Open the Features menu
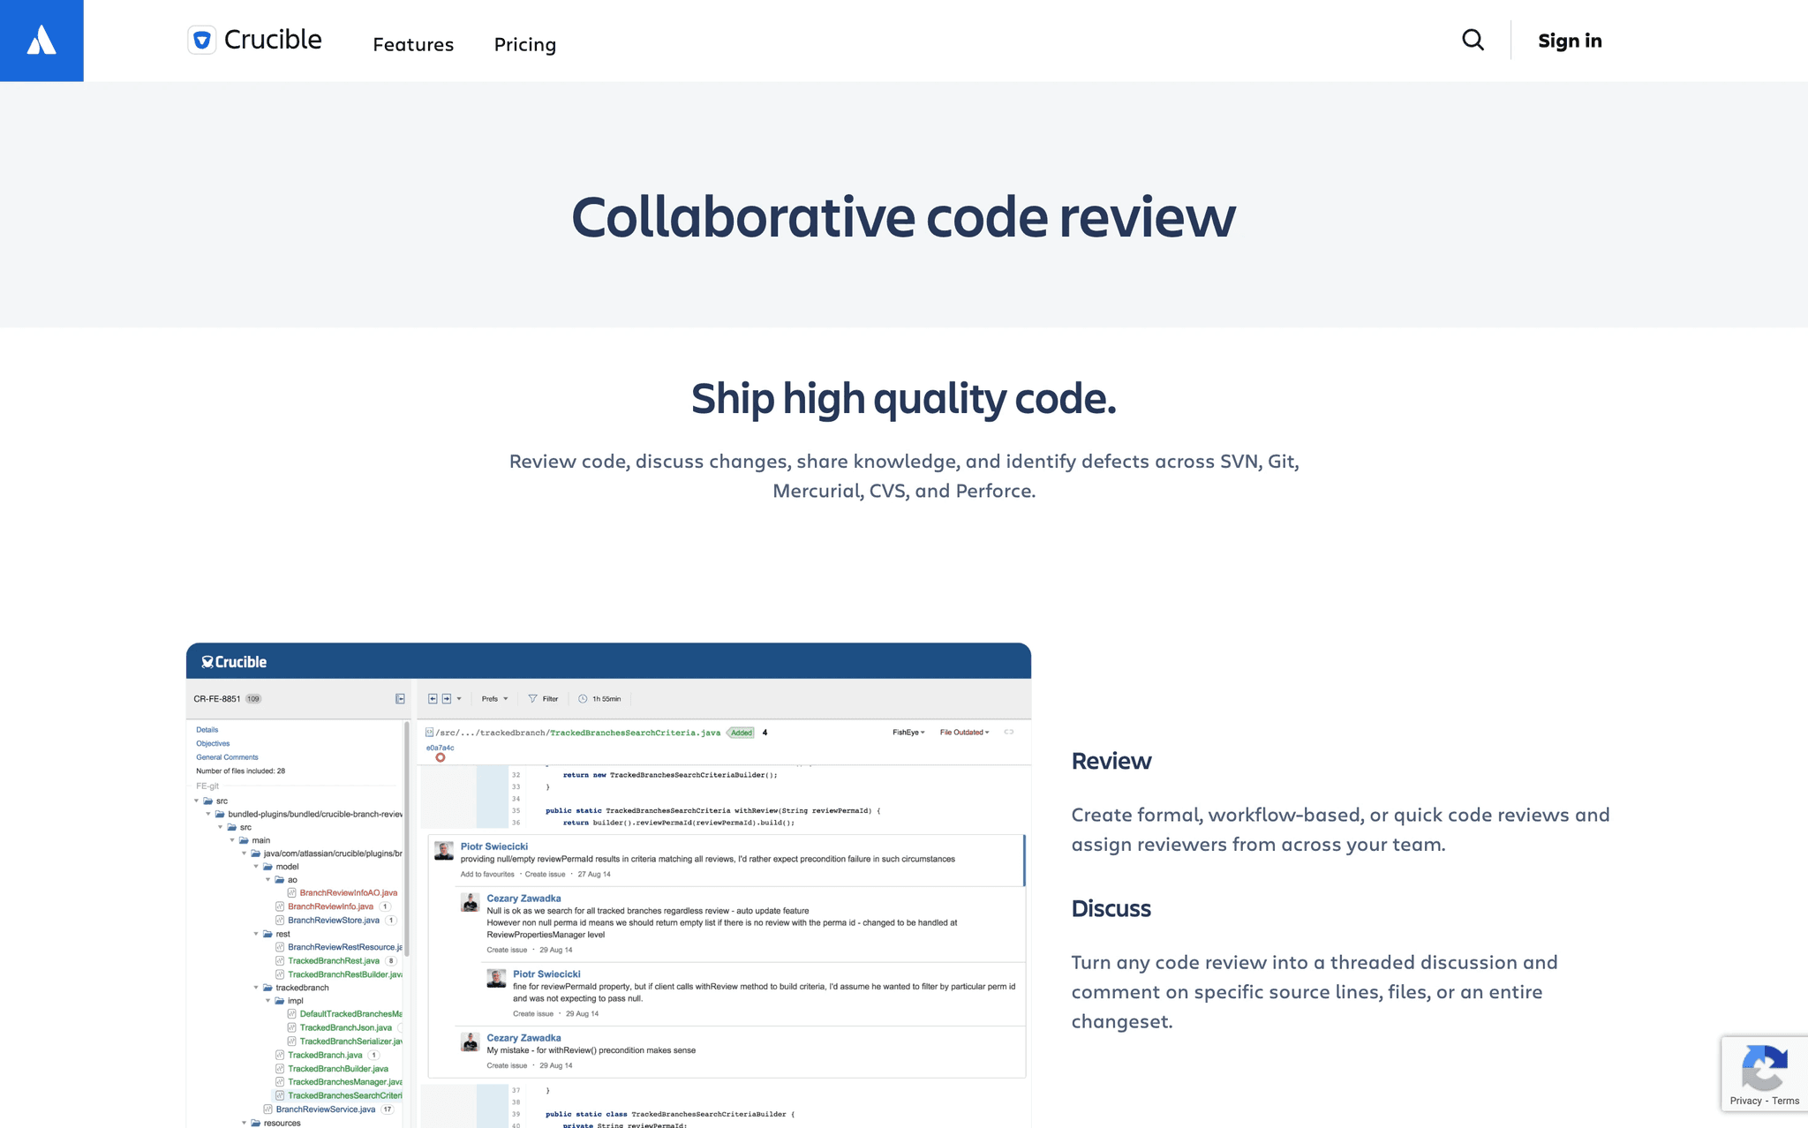The width and height of the screenshot is (1808, 1128). (x=412, y=44)
